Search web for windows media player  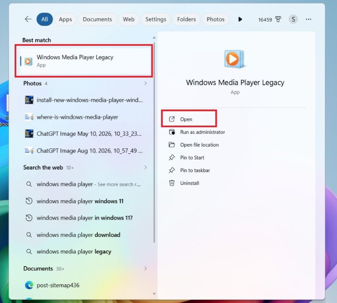(85, 184)
